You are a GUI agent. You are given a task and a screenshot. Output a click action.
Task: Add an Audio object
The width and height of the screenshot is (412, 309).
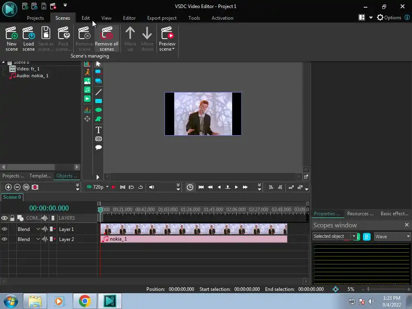[87, 90]
